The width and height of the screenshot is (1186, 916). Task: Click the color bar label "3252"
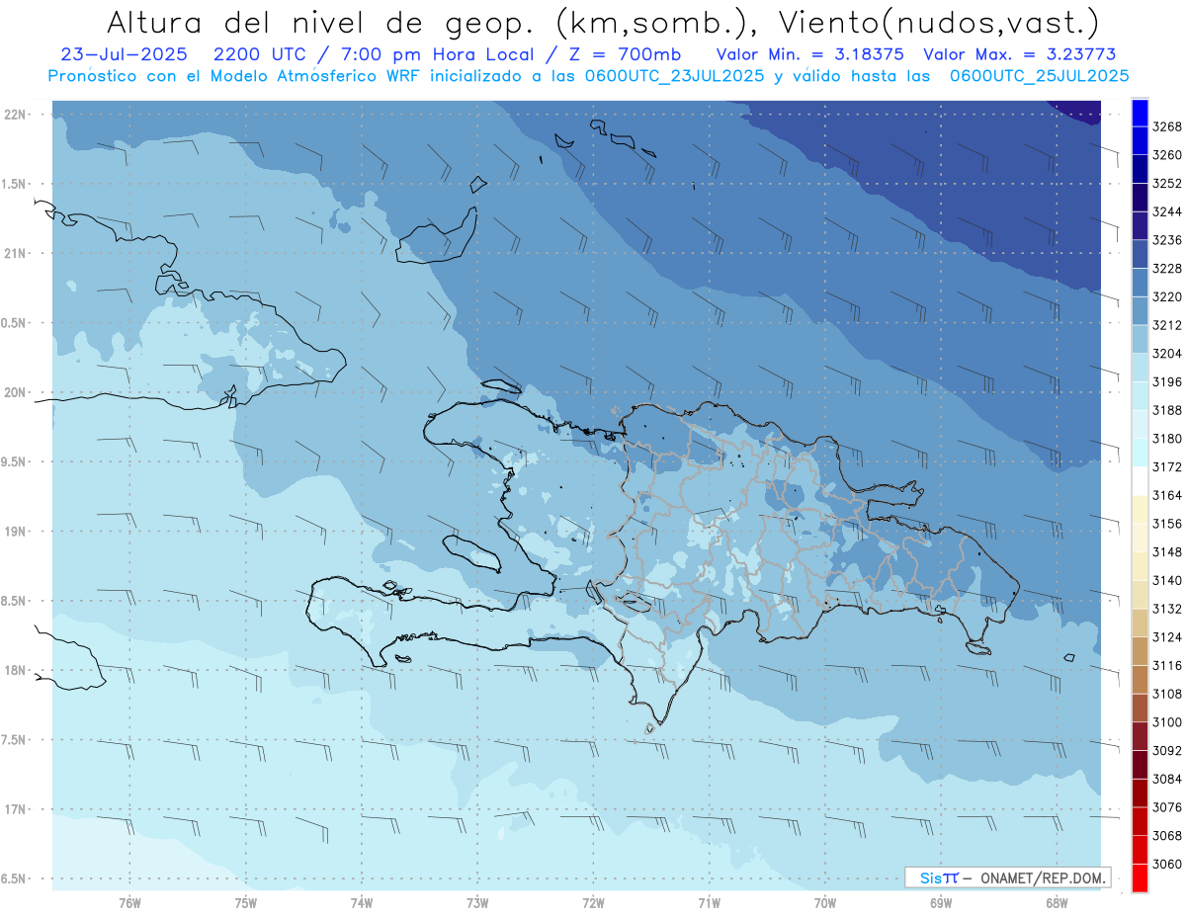[1167, 183]
